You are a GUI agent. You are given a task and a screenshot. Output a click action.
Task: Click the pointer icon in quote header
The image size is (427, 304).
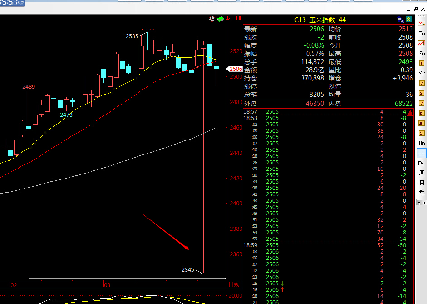point(400,20)
